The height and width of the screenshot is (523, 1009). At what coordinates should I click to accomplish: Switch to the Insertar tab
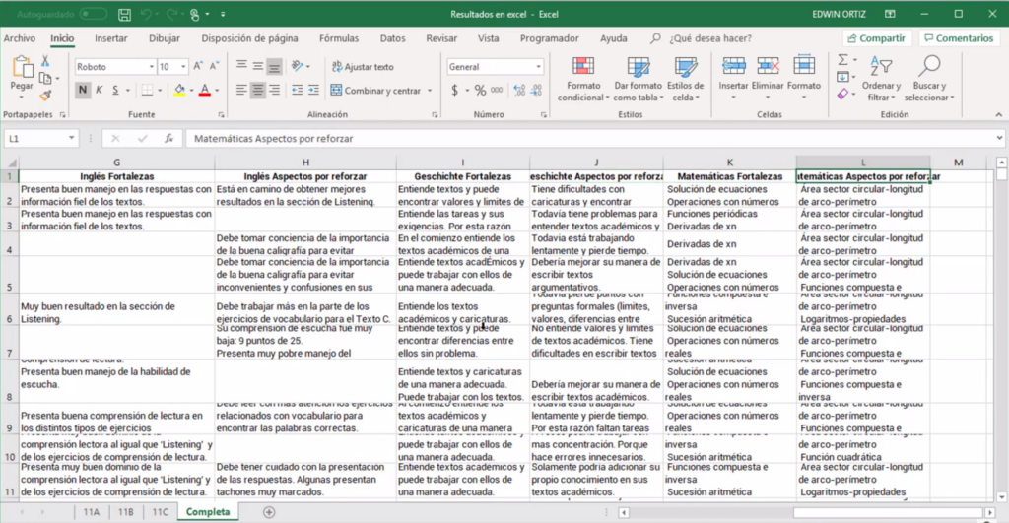(x=110, y=38)
